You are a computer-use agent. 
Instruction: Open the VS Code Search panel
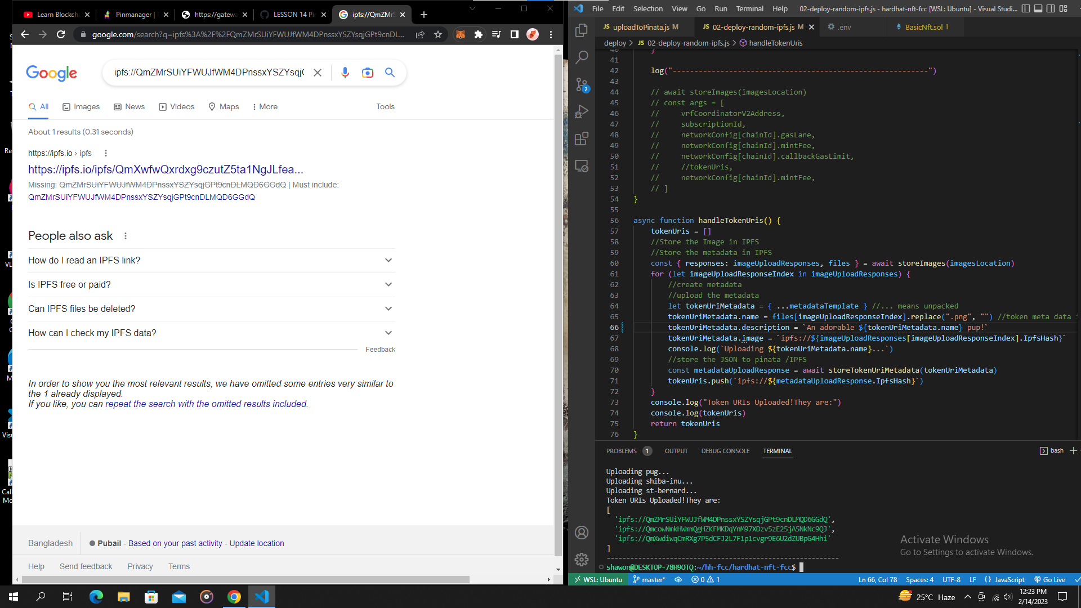(582, 57)
